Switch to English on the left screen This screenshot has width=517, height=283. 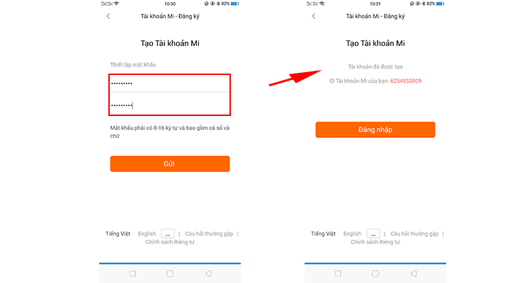pos(147,233)
